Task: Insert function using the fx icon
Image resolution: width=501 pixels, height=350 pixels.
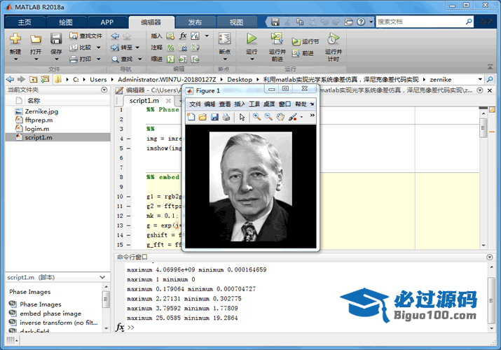Action: 183,36
